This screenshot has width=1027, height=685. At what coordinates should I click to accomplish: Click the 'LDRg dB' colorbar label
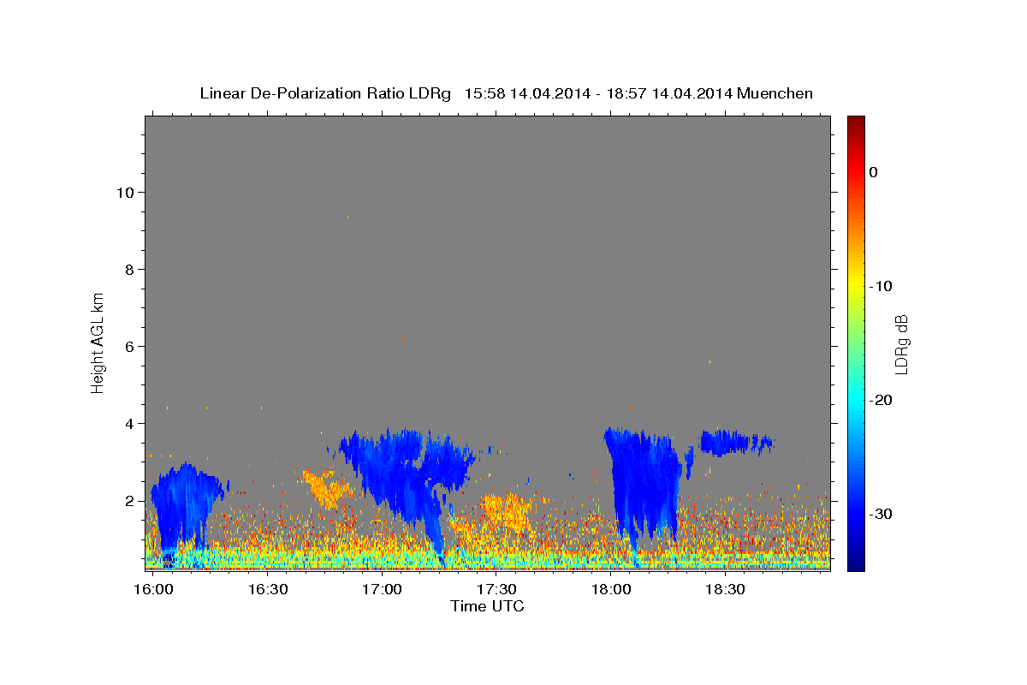pyautogui.click(x=901, y=344)
